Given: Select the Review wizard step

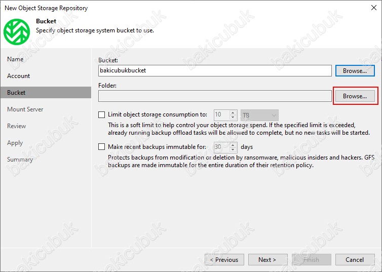Looking at the screenshot, I should [16, 126].
